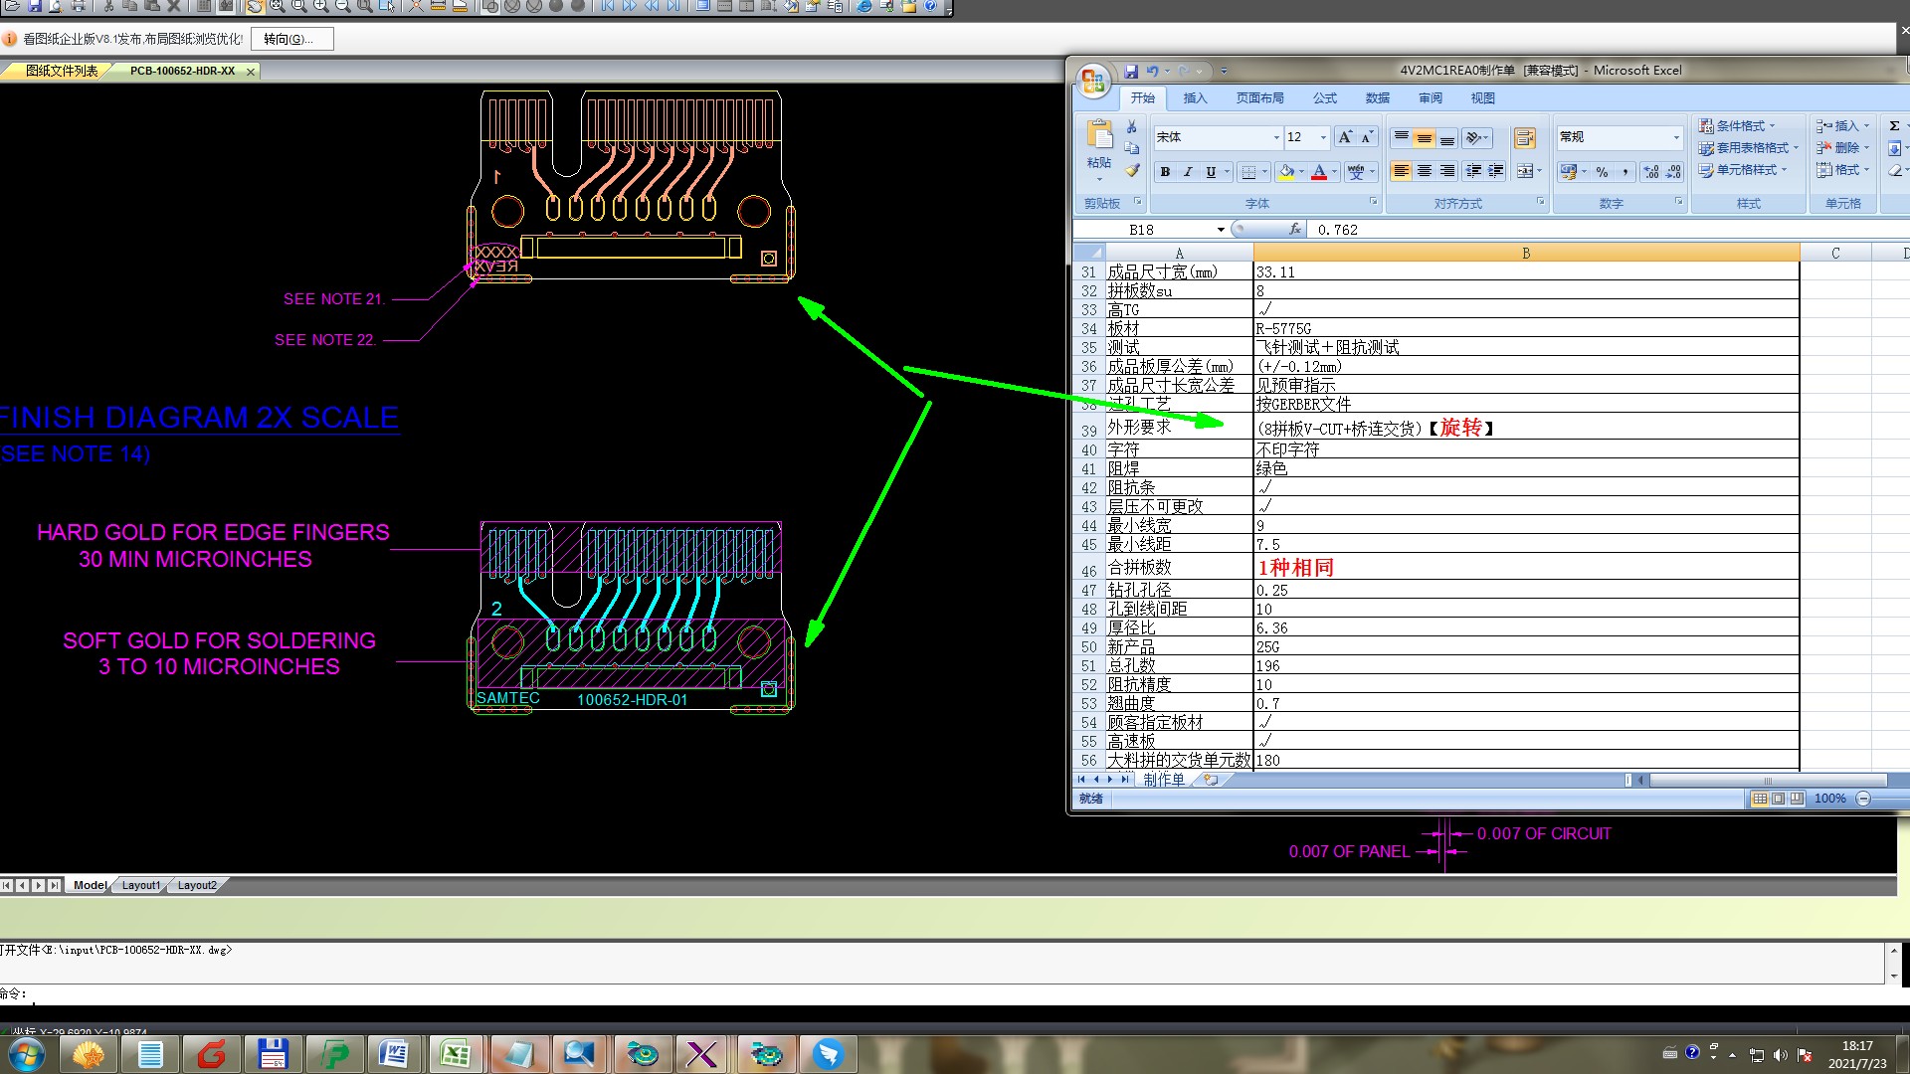The image size is (1910, 1074).
Task: Toggle bold formatting in Excel
Action: pos(1165,172)
